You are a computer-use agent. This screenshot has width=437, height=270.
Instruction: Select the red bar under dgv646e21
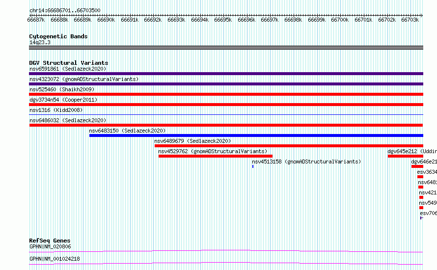(417, 166)
